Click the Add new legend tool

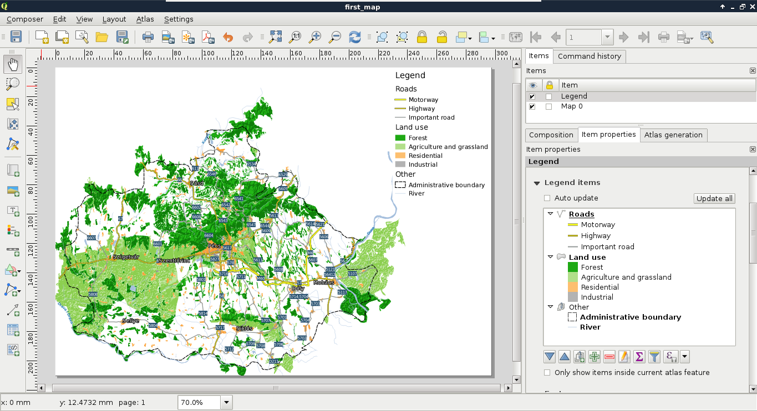point(12,229)
